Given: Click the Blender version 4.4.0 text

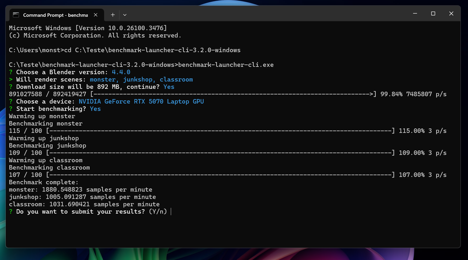Looking at the screenshot, I should click(x=121, y=72).
